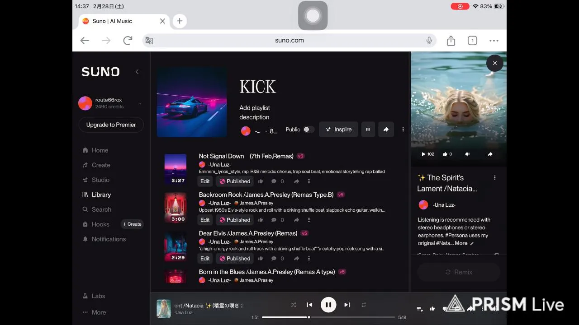Viewport: 579px width, 325px height.
Task: Seek using the song progress slider
Action: tap(328, 317)
